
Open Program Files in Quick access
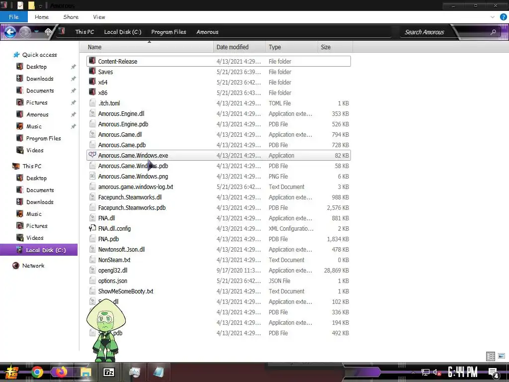click(43, 138)
